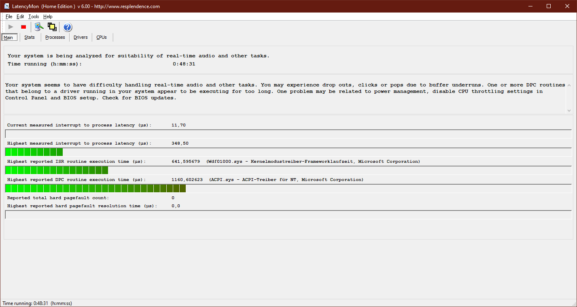
Task: Open help via the blue question mark icon
Action: tap(68, 27)
